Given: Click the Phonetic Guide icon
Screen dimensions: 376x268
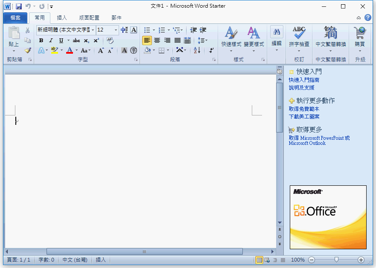Looking at the screenshot, I should coord(124,30).
